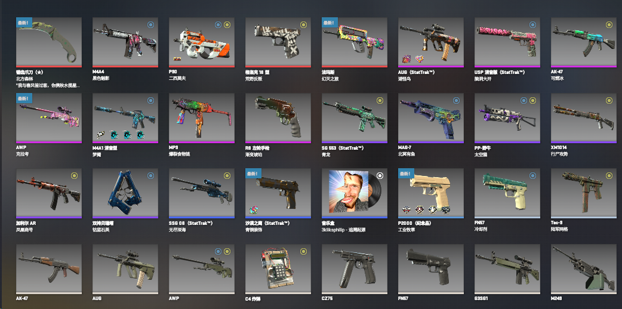Click the yellow T badge on XM1014 shotgun
This screenshot has height=309, width=622.
tap(609, 100)
